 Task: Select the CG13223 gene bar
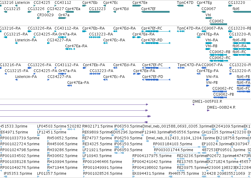pyautogui.click(x=95, y=12)
